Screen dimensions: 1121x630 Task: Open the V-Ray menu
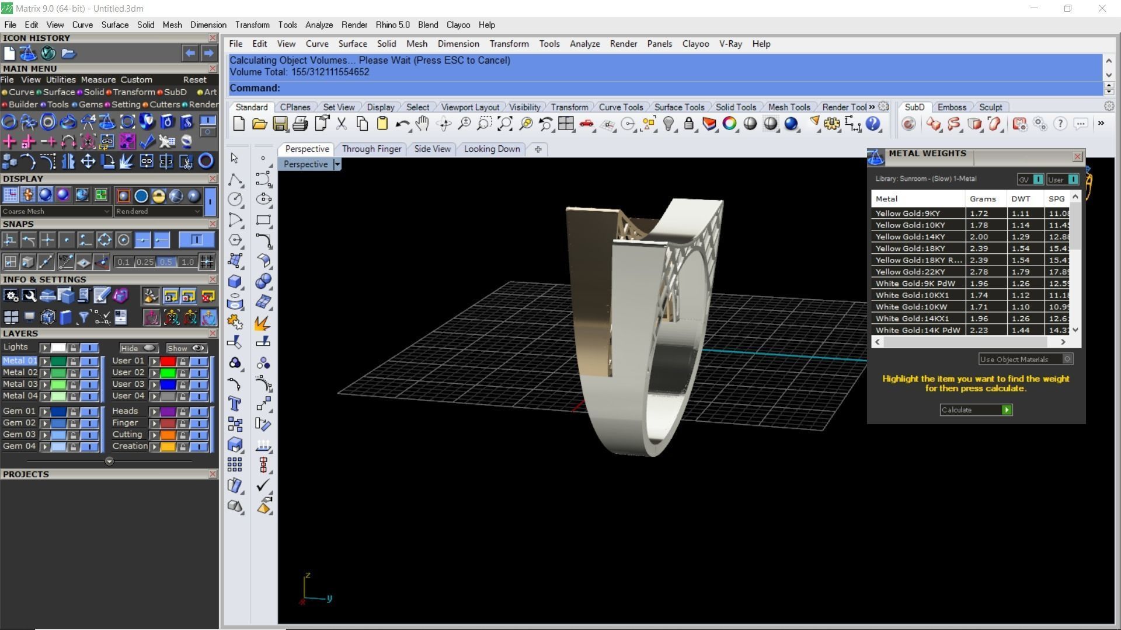point(730,44)
